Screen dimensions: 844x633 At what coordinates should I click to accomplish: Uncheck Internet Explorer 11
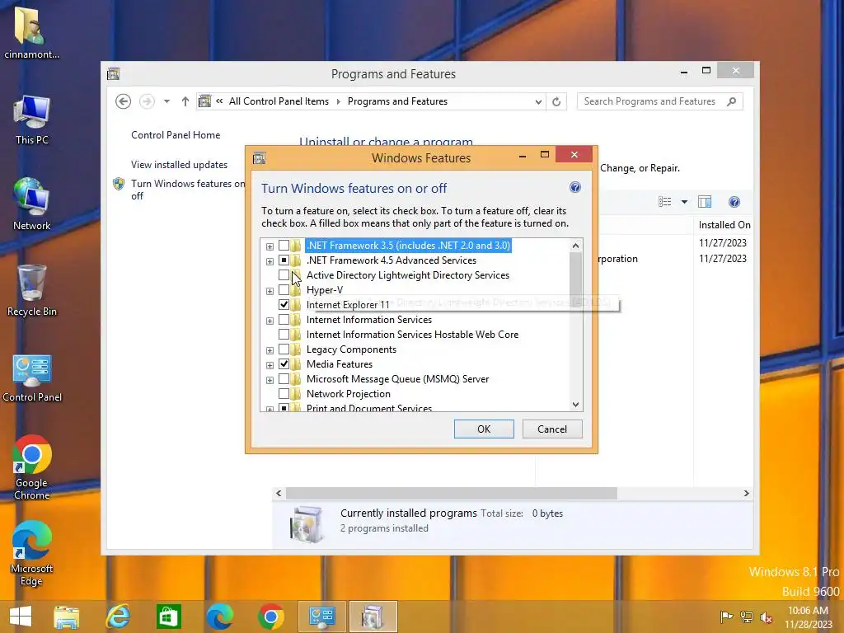[284, 305]
